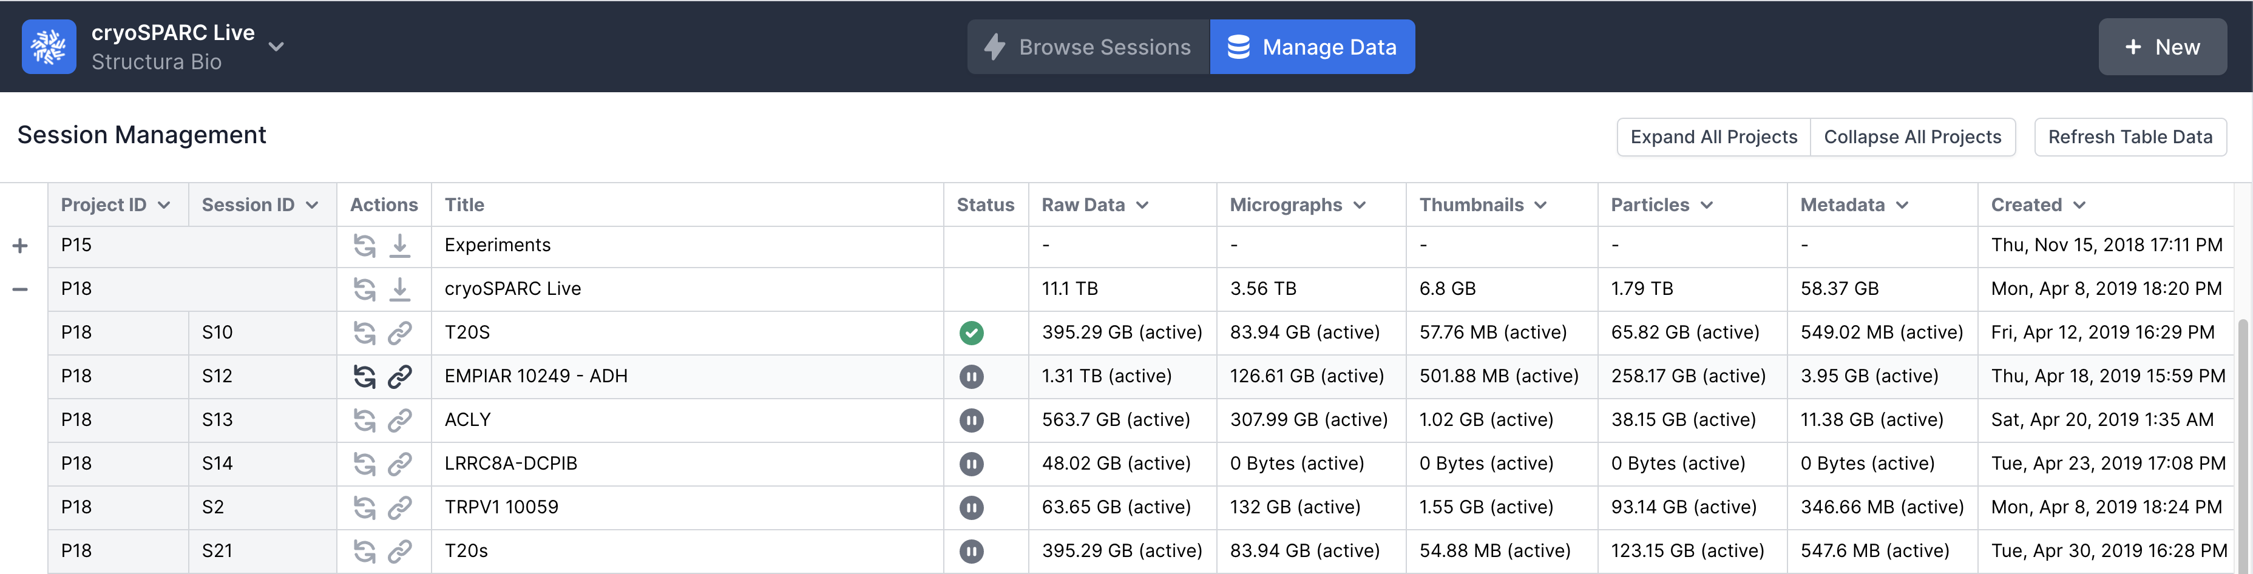Open Metadata column sort chevron
Viewport: 2253px width, 574px height.
[1902, 206]
